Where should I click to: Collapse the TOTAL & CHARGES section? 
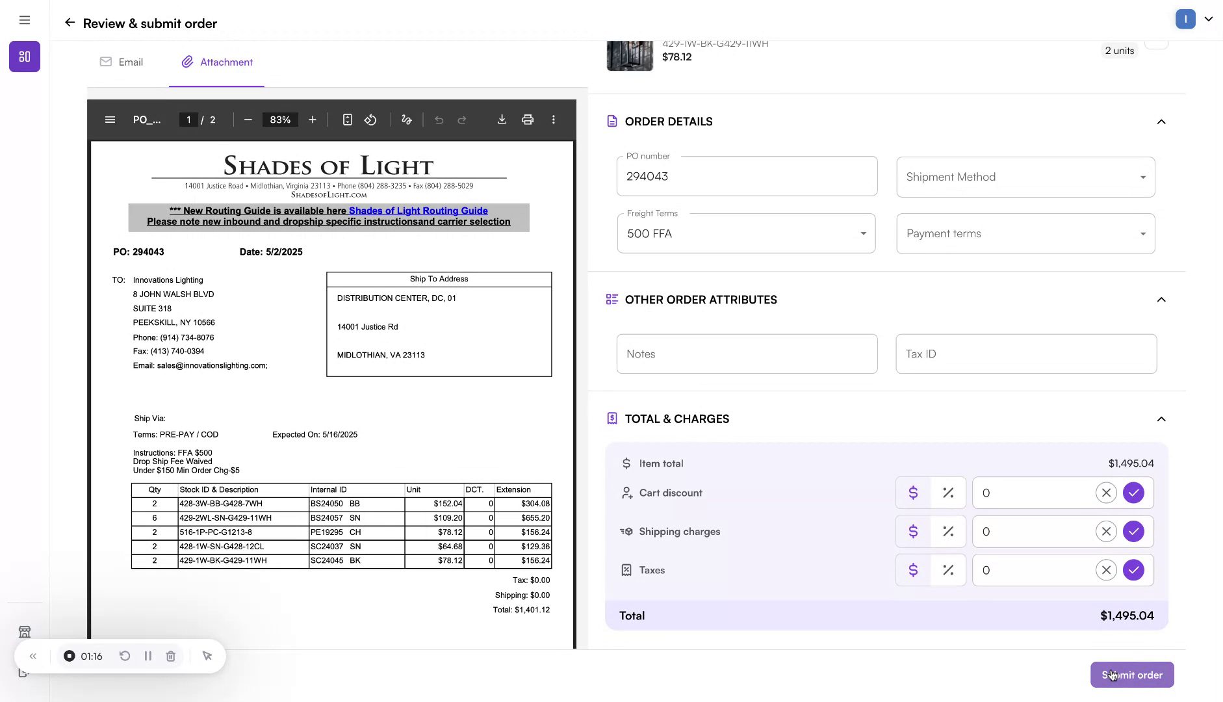click(1161, 419)
